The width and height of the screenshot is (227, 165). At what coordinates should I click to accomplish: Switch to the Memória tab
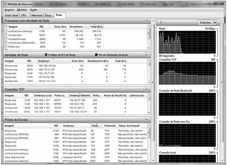click(36, 15)
